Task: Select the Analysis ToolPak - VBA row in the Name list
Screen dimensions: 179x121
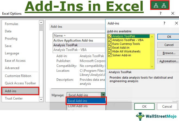Action: tap(68, 50)
